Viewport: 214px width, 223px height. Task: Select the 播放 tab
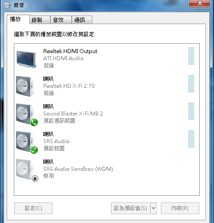pos(18,19)
